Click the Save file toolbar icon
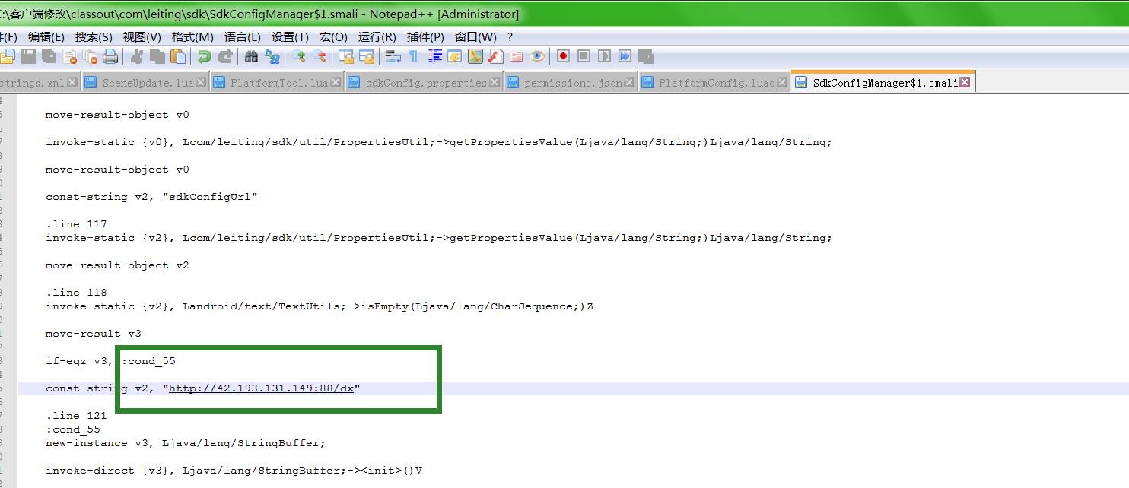 pos(28,56)
